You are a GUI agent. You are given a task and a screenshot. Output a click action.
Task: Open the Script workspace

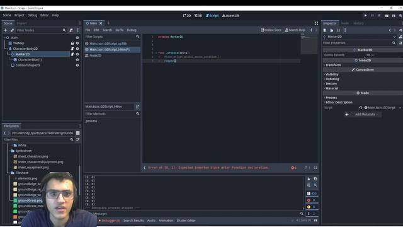coord(212,15)
